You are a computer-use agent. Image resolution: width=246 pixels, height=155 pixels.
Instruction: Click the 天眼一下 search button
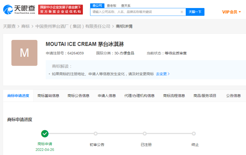pyautogui.click(x=195, y=12)
